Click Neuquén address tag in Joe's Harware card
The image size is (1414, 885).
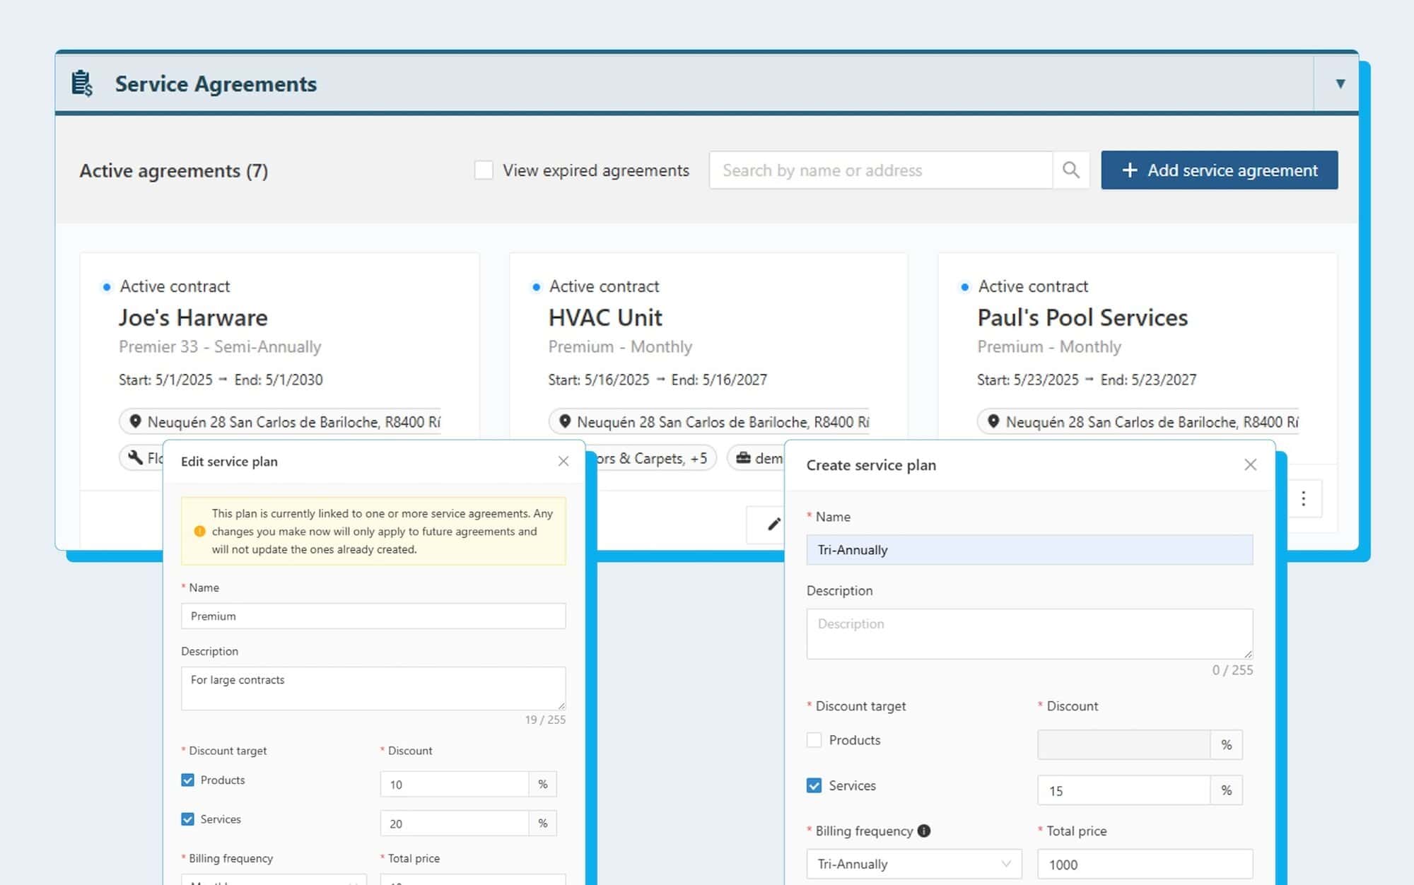280,421
